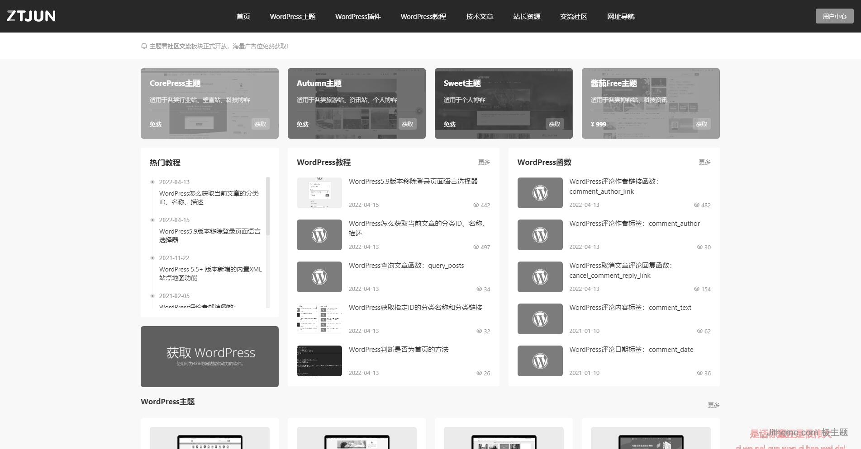
Task: Open the 酱茄Free主题 card title
Action: (x=614, y=83)
